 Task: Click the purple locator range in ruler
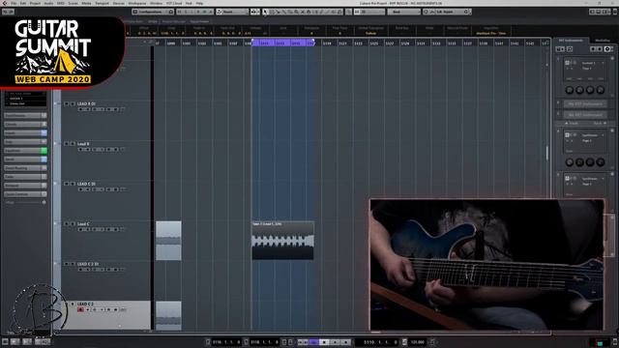pos(283,43)
